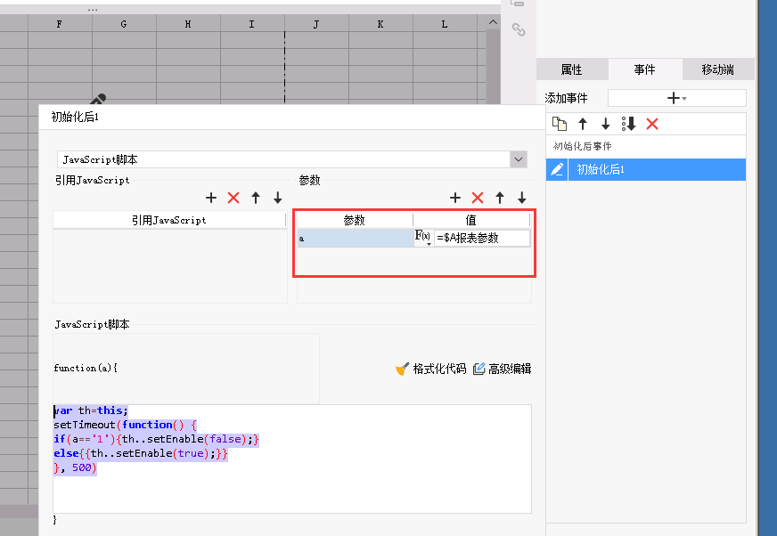Select spreadsheet column header J
The image size is (777, 536).
pos(316,24)
